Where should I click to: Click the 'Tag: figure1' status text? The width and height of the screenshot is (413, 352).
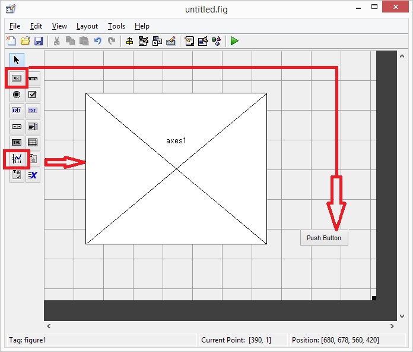click(27, 340)
